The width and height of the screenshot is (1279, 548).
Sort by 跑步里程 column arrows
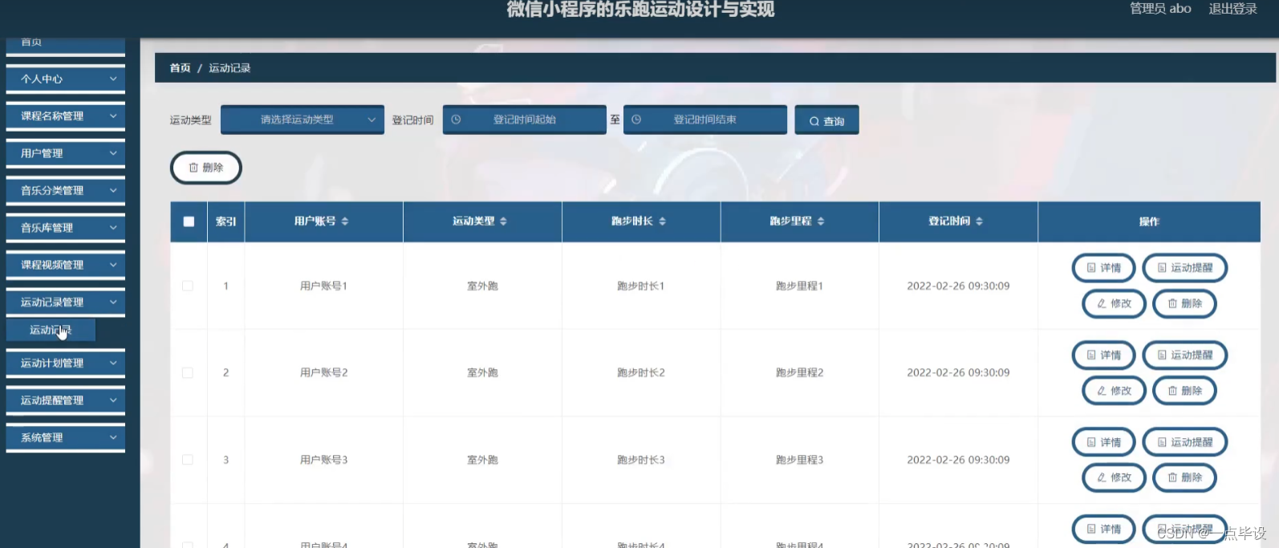(x=821, y=221)
